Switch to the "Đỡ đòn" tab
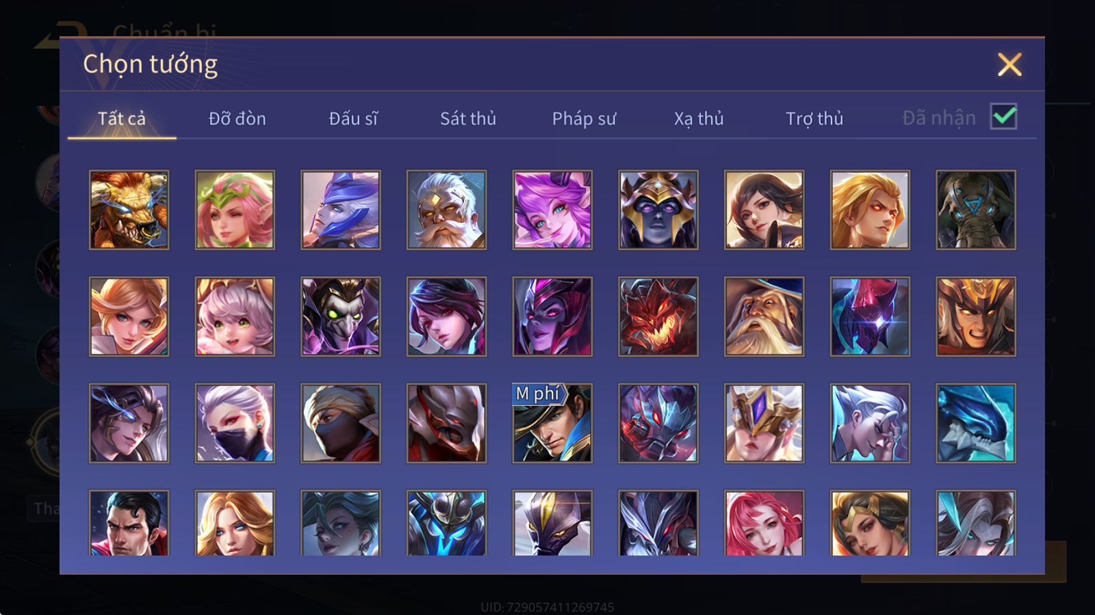Image resolution: width=1095 pixels, height=615 pixels. pyautogui.click(x=237, y=119)
